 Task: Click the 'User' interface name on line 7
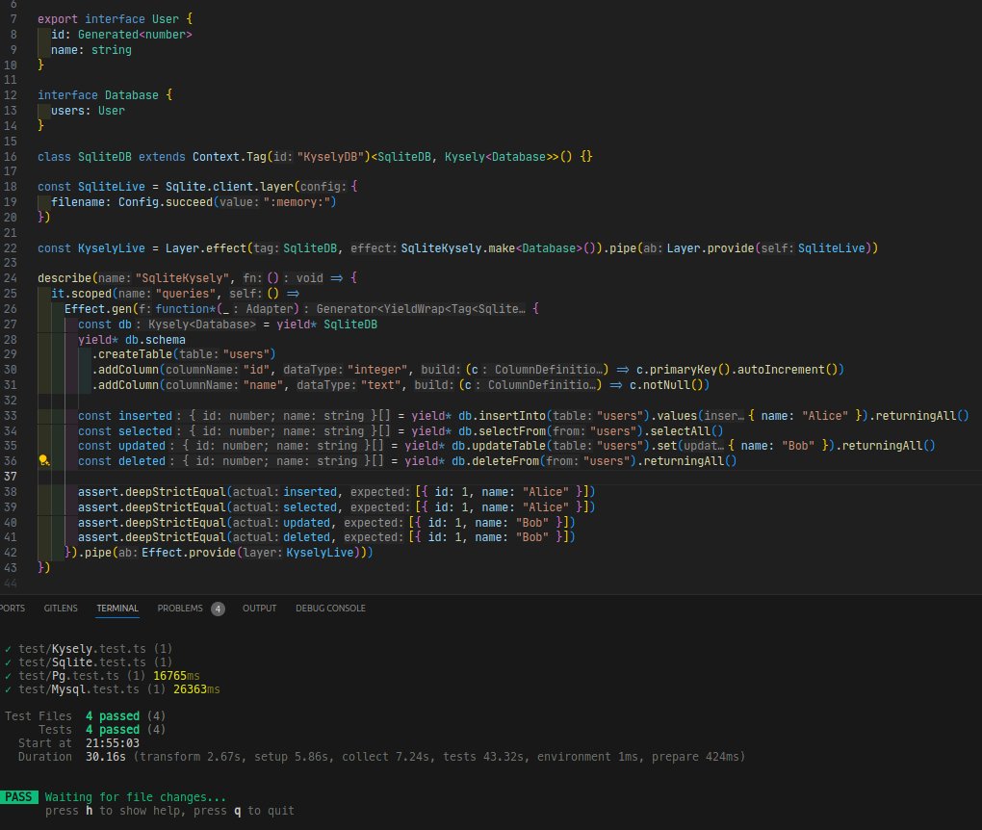click(x=166, y=19)
